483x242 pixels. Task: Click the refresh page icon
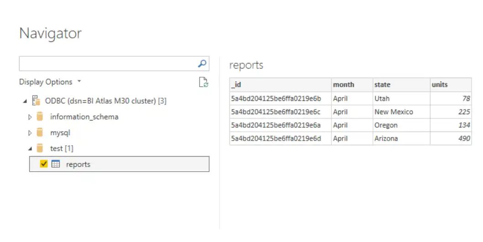203,82
